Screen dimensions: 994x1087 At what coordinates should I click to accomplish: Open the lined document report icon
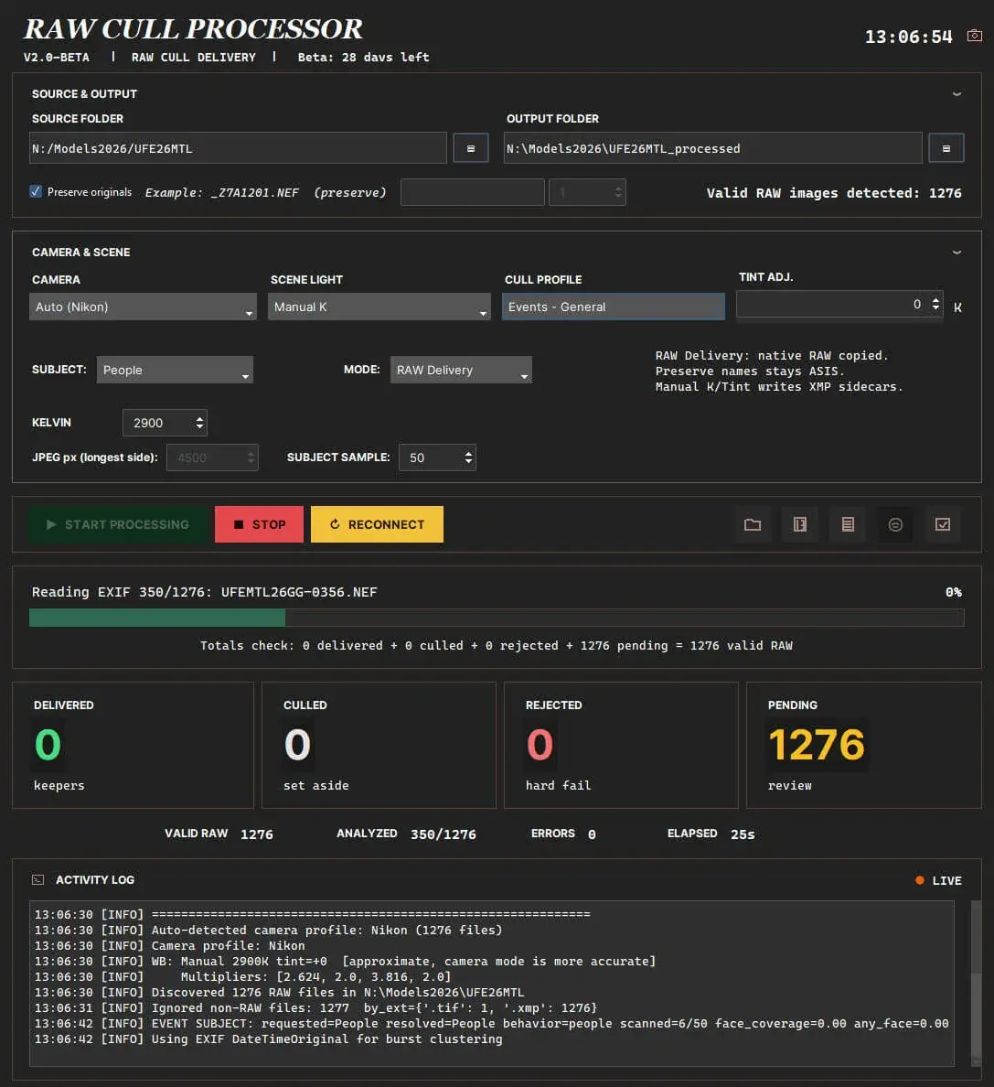point(848,525)
